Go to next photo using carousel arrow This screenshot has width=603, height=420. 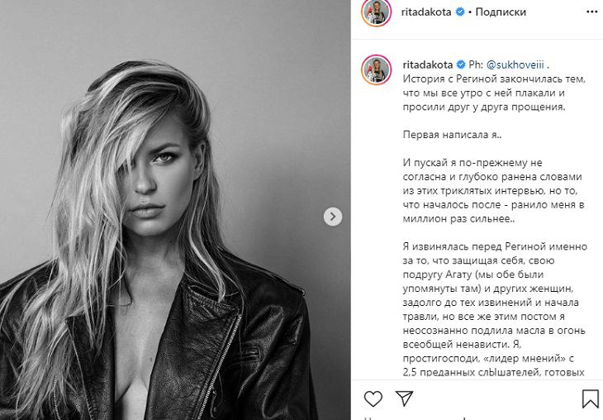pyautogui.click(x=333, y=217)
